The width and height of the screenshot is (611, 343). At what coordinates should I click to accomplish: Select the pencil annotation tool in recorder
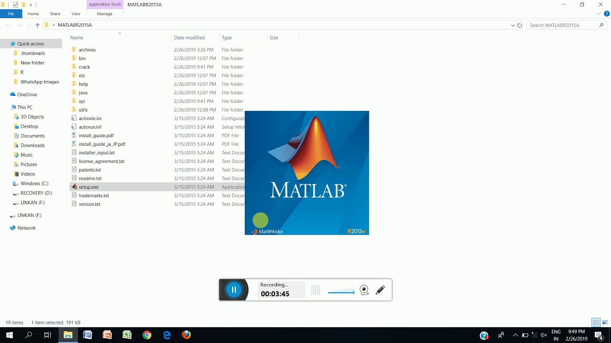(380, 290)
